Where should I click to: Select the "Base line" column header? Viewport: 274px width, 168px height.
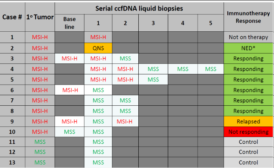pos(69,23)
